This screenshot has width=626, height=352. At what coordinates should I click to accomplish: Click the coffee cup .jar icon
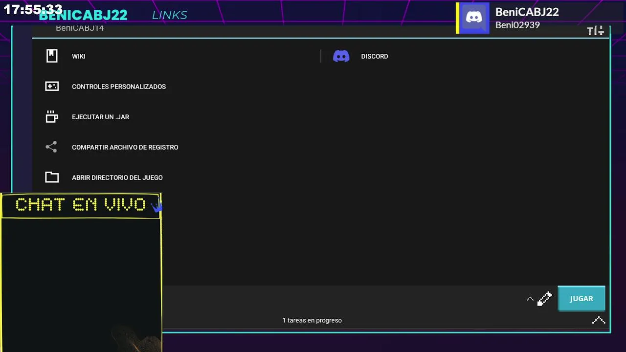click(52, 117)
